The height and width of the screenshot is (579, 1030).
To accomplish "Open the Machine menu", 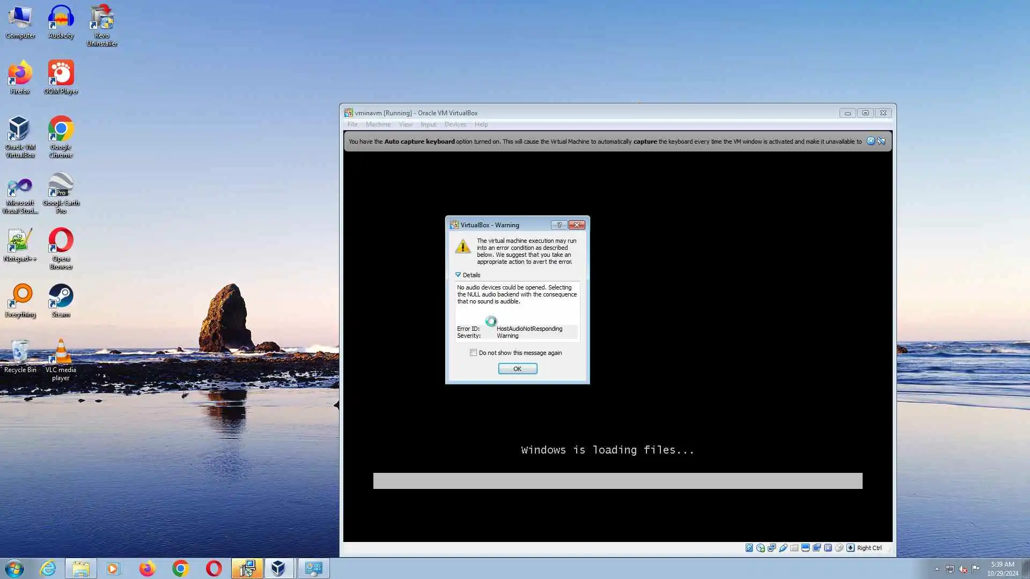I will 378,124.
